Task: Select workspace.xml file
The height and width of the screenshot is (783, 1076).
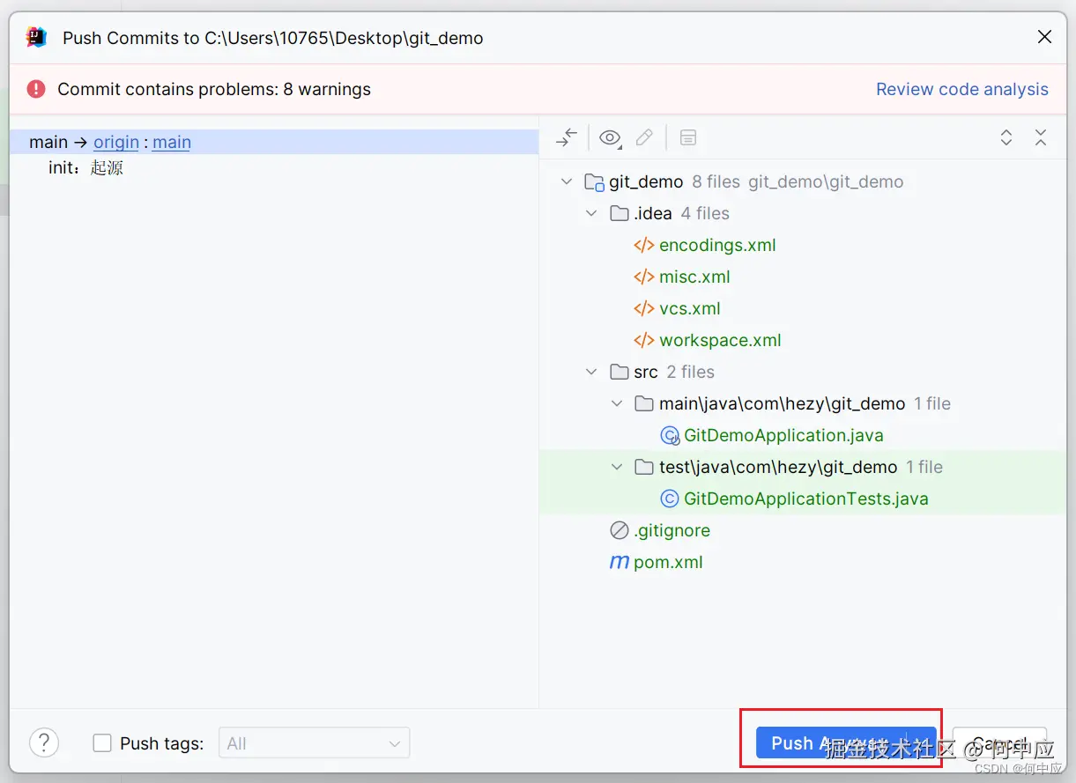Action: tap(720, 340)
